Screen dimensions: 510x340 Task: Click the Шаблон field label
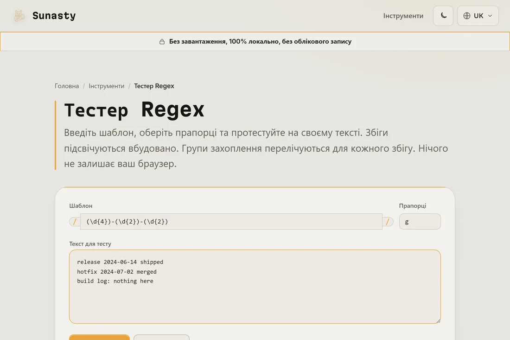click(x=81, y=205)
